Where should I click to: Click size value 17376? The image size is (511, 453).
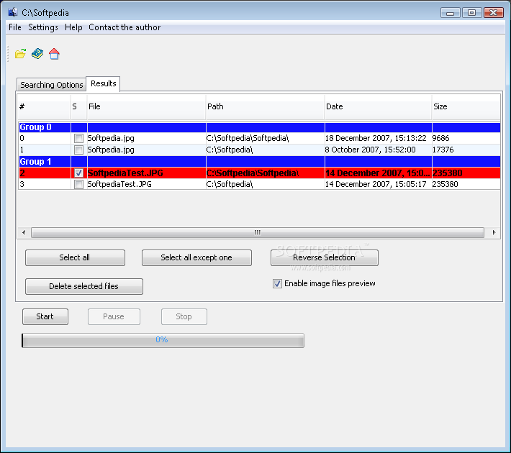pyautogui.click(x=443, y=150)
